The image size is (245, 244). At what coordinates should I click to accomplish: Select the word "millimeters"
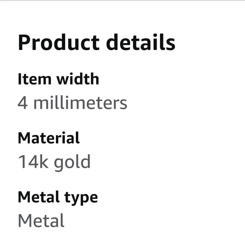coord(80,103)
